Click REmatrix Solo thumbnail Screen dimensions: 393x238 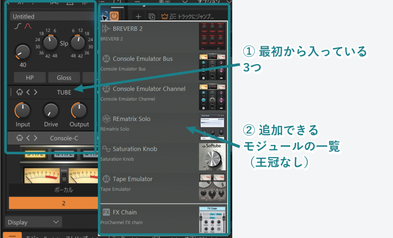(212, 127)
